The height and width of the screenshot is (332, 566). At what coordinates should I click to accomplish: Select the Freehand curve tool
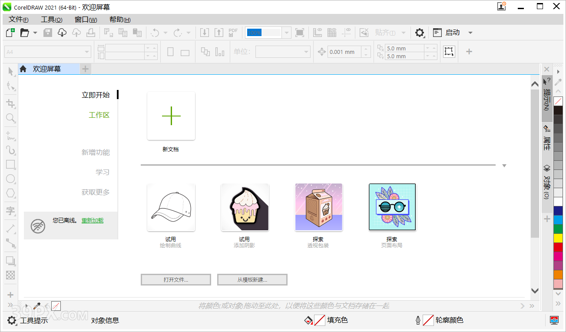pyautogui.click(x=11, y=136)
